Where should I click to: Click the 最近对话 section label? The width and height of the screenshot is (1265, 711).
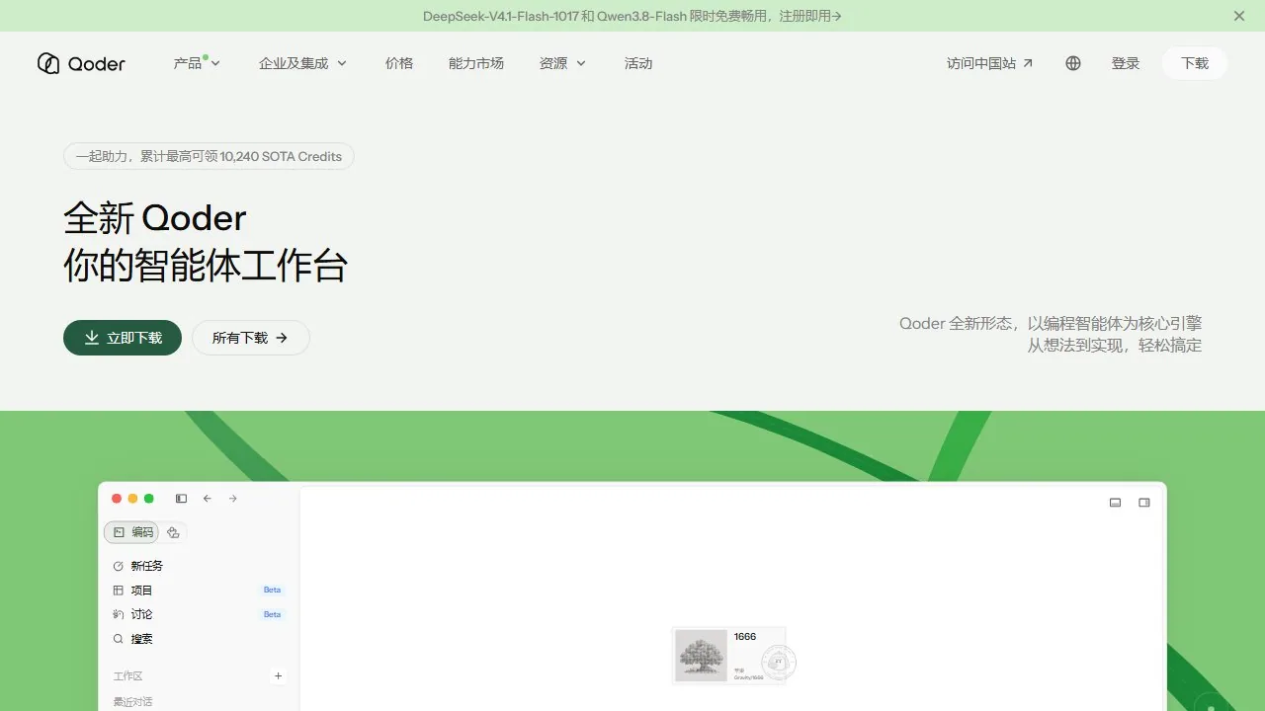click(x=132, y=702)
